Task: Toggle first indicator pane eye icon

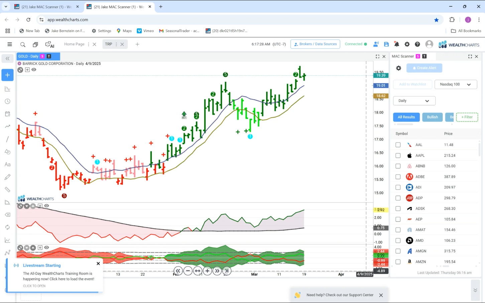Action: [x=46, y=206]
